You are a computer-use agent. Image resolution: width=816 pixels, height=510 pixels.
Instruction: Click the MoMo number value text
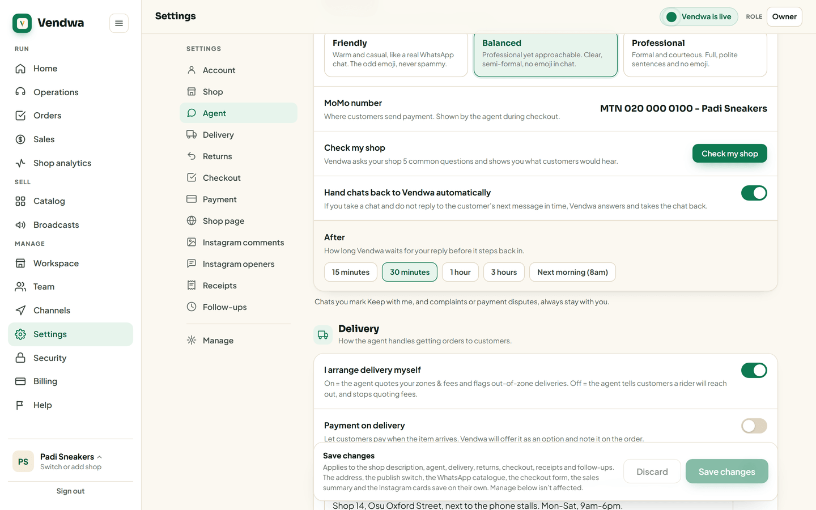[683, 109]
